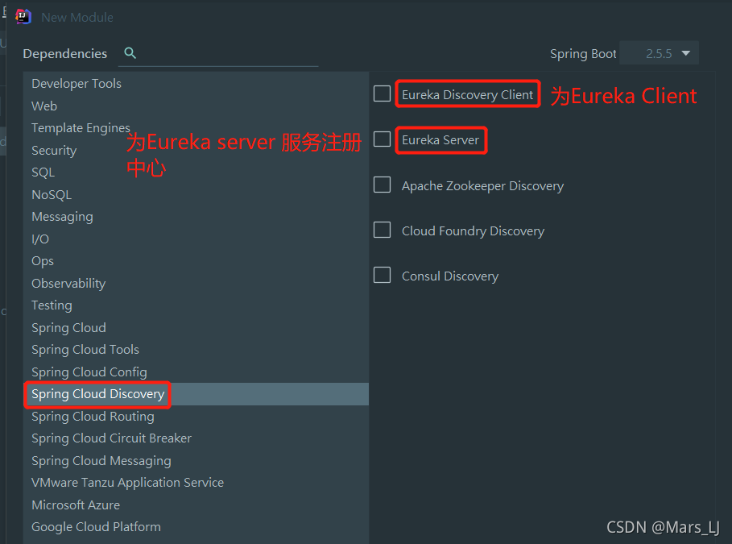732x544 pixels.
Task: Focus the dependencies search input field
Action: point(218,54)
